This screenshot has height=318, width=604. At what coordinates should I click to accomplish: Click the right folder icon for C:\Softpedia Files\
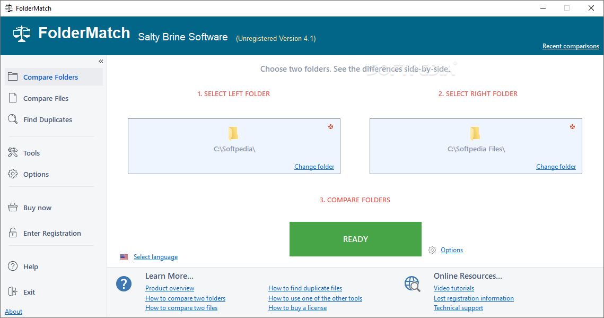475,134
